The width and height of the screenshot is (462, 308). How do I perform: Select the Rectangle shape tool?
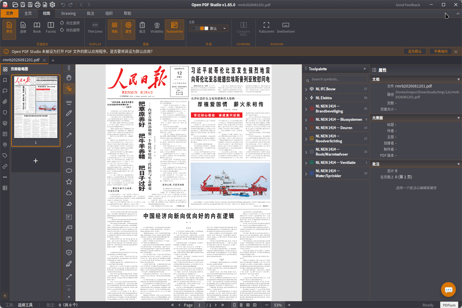point(69,160)
